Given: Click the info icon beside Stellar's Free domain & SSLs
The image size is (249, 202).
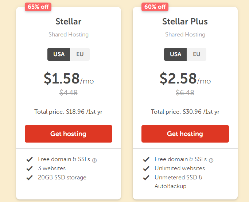Looking at the screenshot, I should tap(94, 160).
